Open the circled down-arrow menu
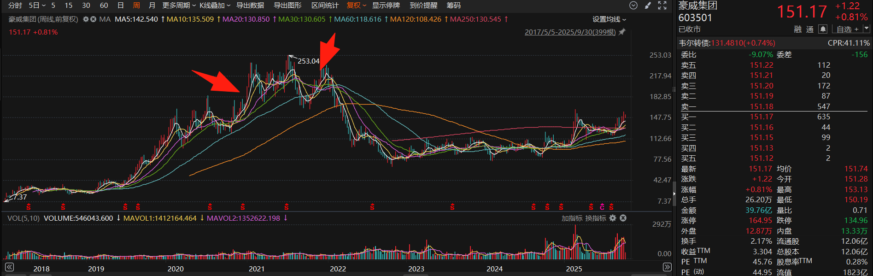The image size is (873, 276). pos(633,6)
